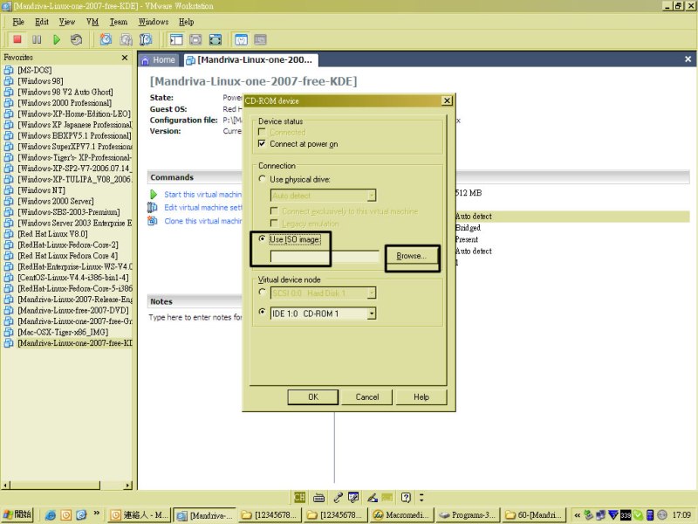Select [Mac-OSX-Tiger-x86_IMG] in Favorites
This screenshot has width=698, height=524.
pos(63,333)
